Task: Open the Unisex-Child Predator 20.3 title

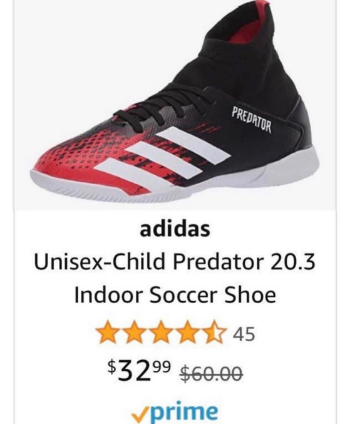Action: pos(175,262)
